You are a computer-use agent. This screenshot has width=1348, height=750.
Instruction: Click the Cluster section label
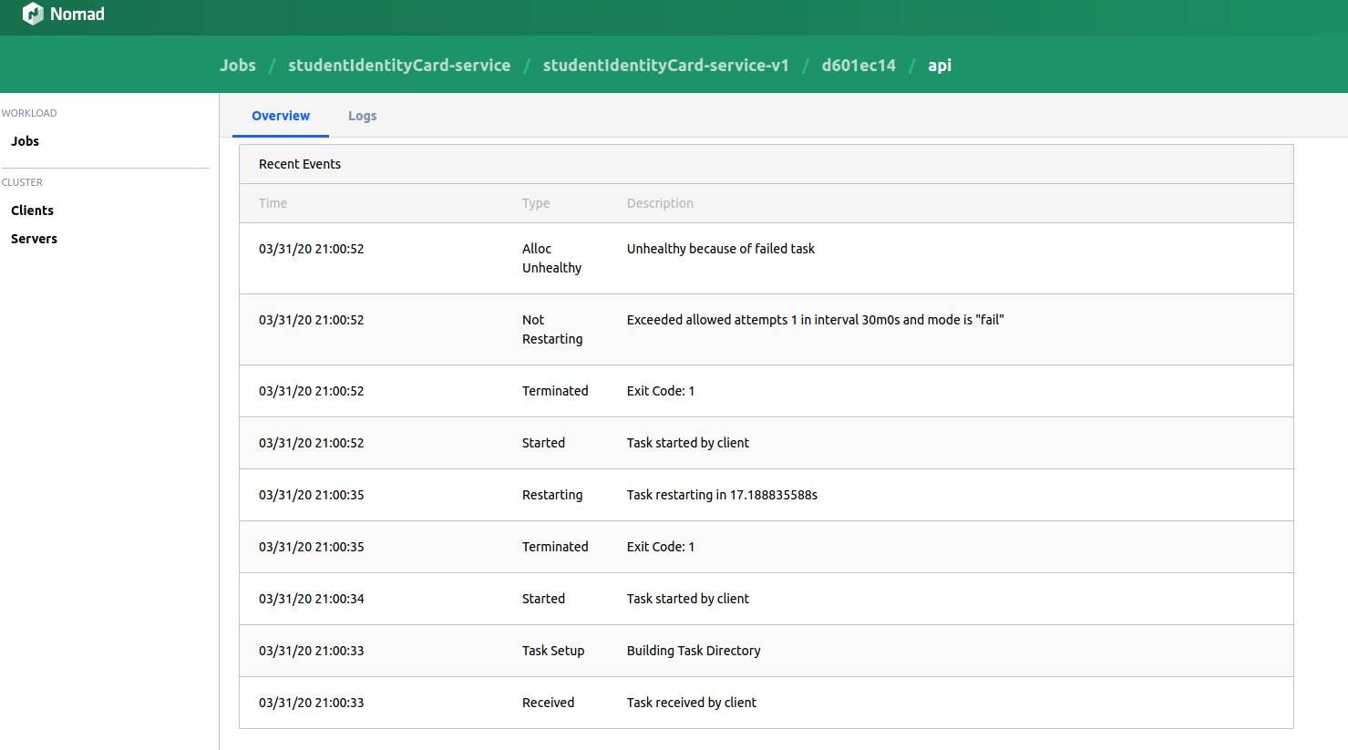pyautogui.click(x=22, y=181)
